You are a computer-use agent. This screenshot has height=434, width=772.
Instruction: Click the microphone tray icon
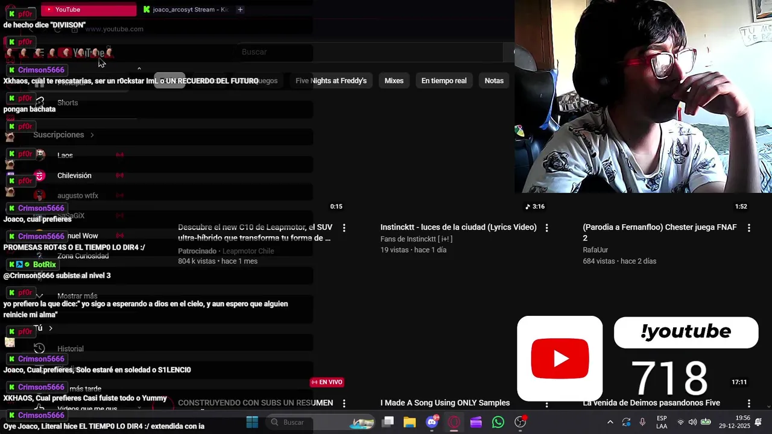coord(642,423)
